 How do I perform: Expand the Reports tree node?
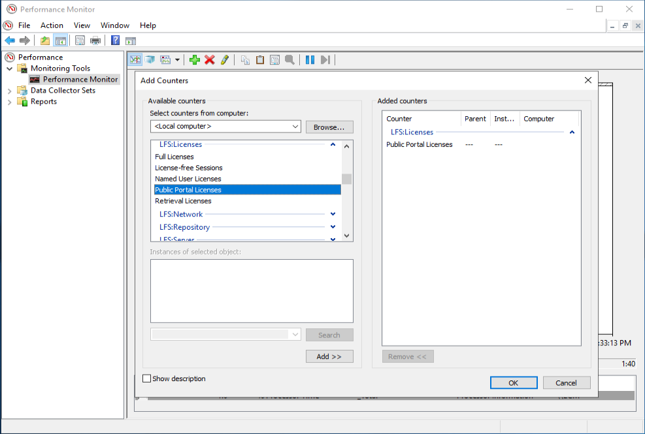[9, 102]
